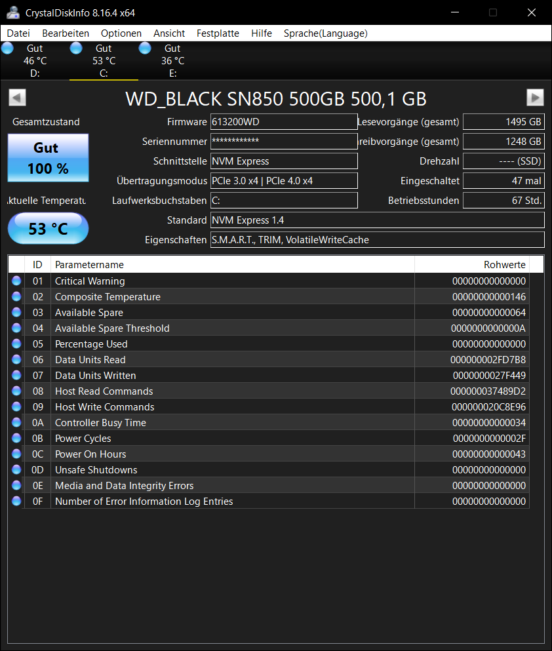The width and height of the screenshot is (552, 651).
Task: Click the ID column header
Action: click(x=37, y=264)
